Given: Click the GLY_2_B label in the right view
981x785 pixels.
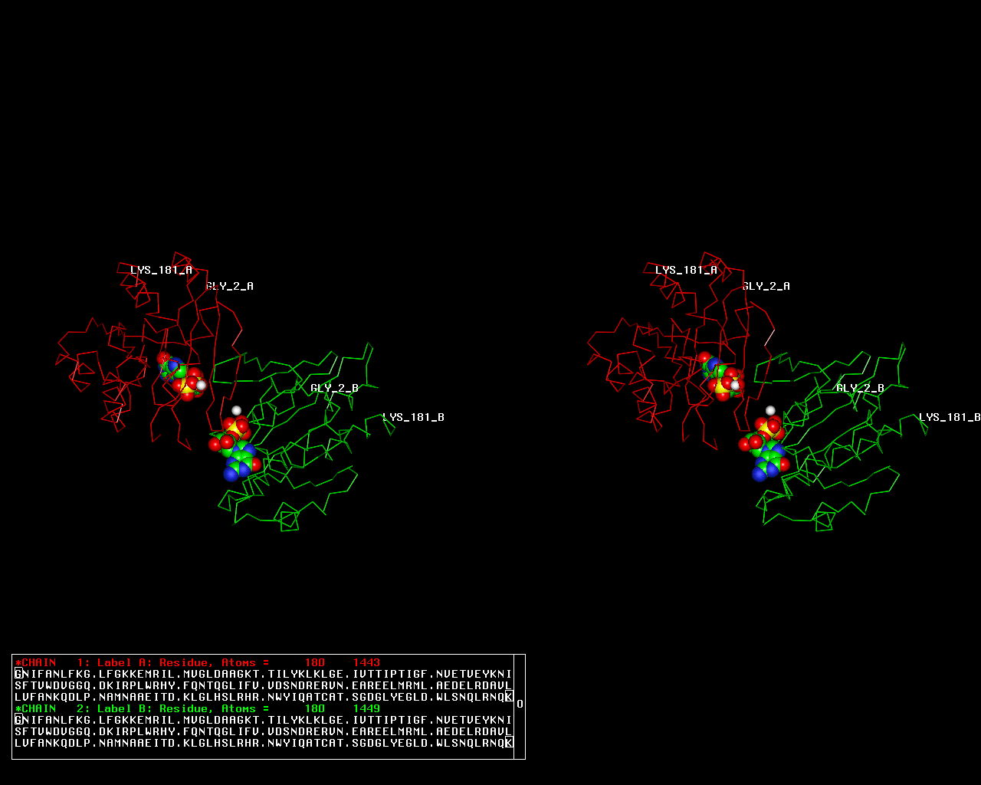Looking at the screenshot, I should 860,388.
